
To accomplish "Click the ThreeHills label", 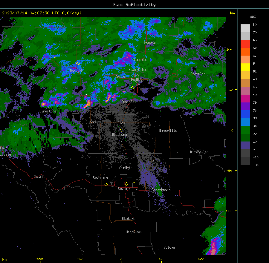I will (168, 131).
